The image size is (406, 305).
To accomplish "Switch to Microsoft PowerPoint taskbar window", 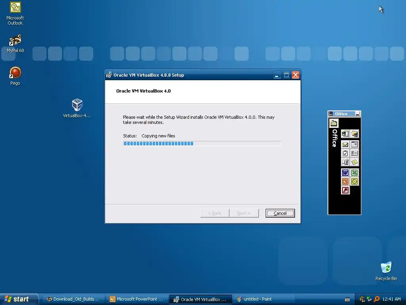I will click(137, 299).
